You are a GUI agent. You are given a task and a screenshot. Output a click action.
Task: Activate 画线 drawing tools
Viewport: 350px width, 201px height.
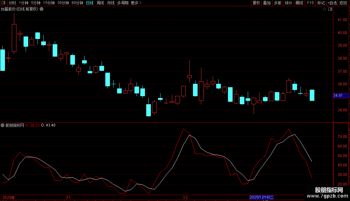299,3
